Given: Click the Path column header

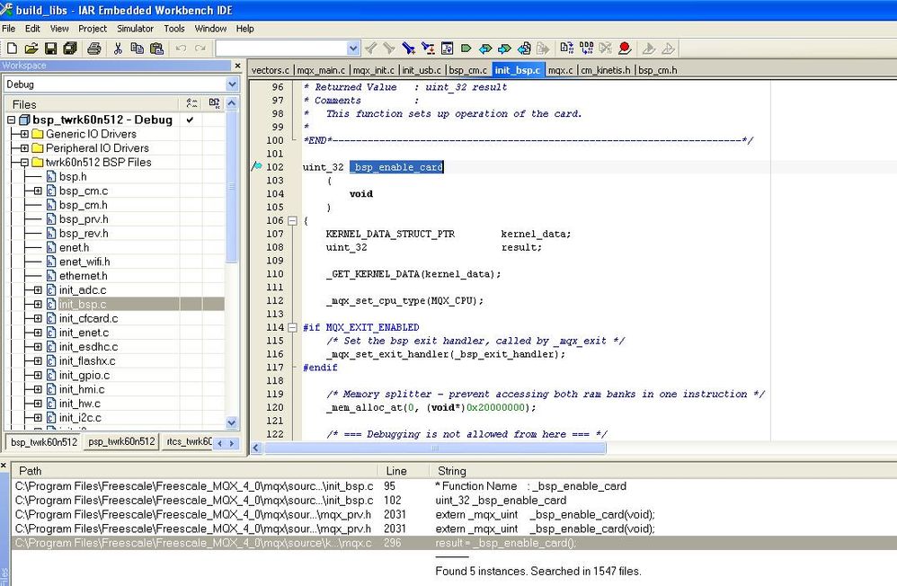Looking at the screenshot, I should (x=194, y=471).
